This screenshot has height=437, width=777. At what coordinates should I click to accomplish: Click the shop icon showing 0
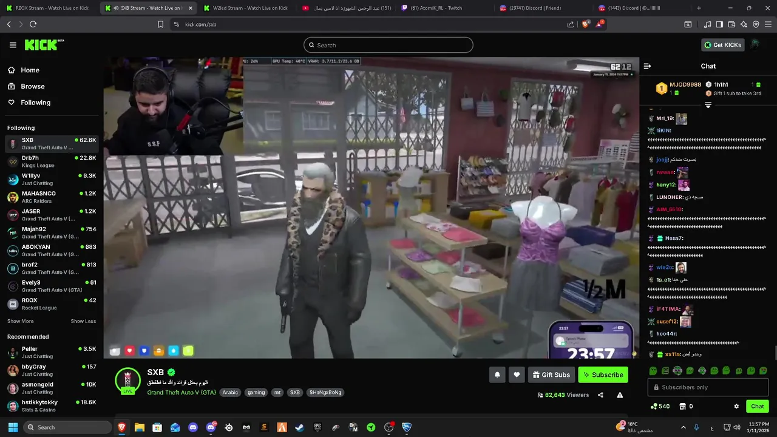(x=686, y=407)
